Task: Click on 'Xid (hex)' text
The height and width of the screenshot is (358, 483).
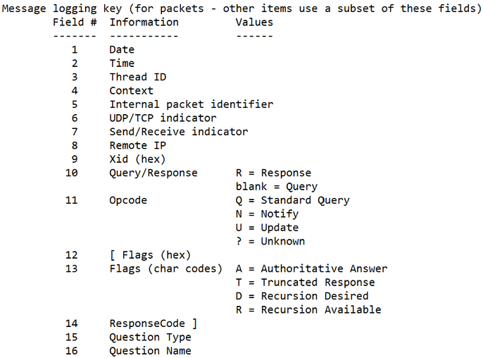Action: [x=138, y=159]
